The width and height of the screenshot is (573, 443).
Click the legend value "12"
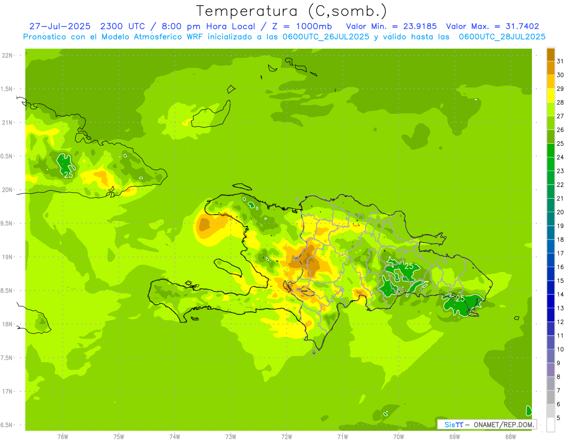coord(560,322)
